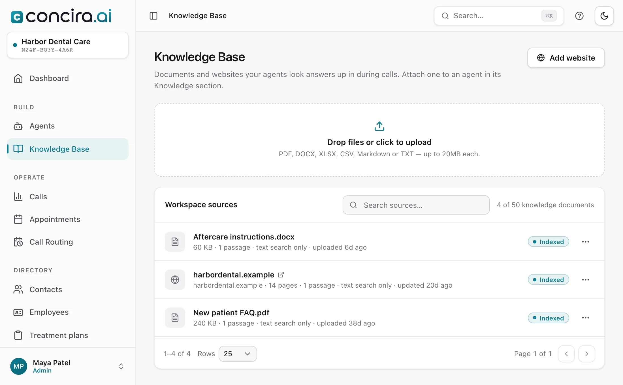Click New patient FAQ.pdf document icon
The image size is (623, 385).
(x=175, y=318)
